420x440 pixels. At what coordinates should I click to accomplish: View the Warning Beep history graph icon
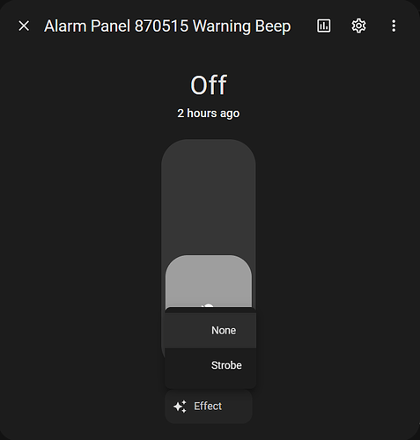pyautogui.click(x=323, y=26)
